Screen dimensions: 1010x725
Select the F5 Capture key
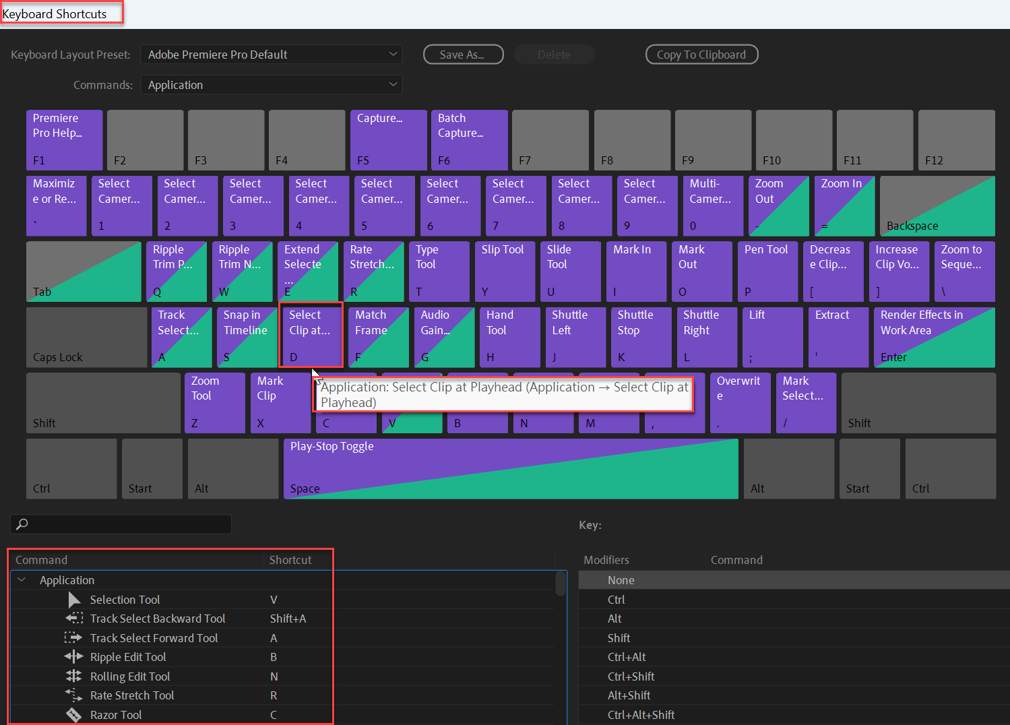(x=389, y=140)
